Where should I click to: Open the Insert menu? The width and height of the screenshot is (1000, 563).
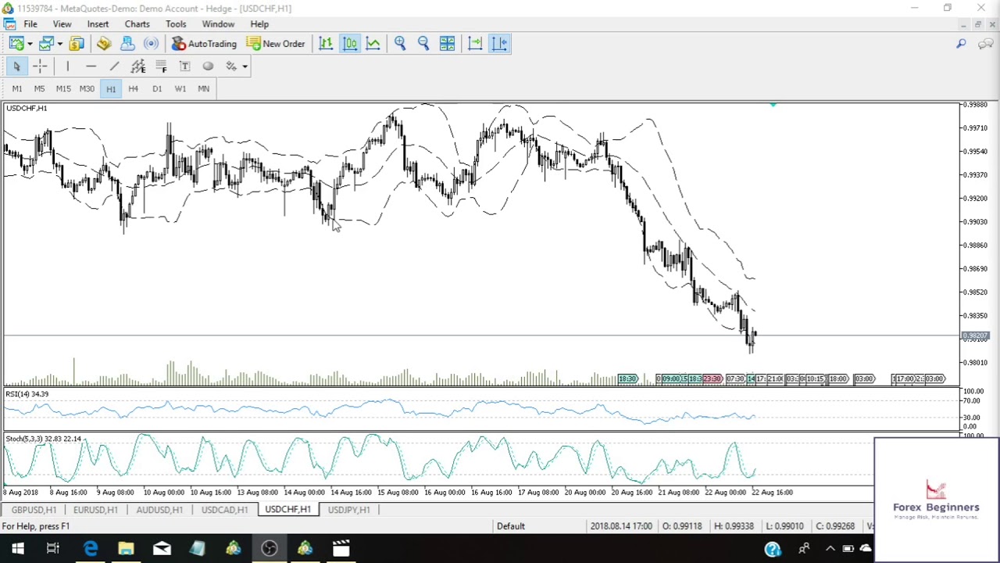98,24
